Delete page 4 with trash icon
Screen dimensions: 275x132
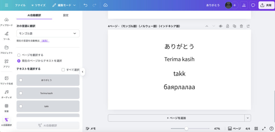pyautogui.click(x=241, y=26)
